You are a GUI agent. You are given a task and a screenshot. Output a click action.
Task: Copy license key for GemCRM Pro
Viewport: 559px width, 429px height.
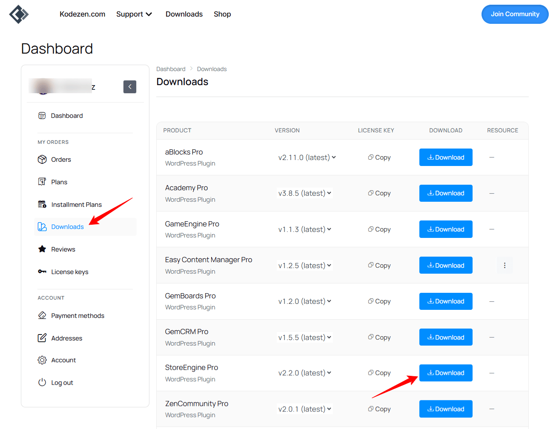click(379, 337)
